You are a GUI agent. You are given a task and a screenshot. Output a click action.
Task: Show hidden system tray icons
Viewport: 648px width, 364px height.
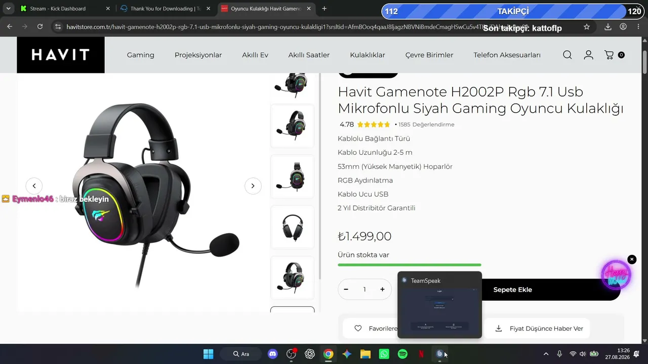coord(546,354)
